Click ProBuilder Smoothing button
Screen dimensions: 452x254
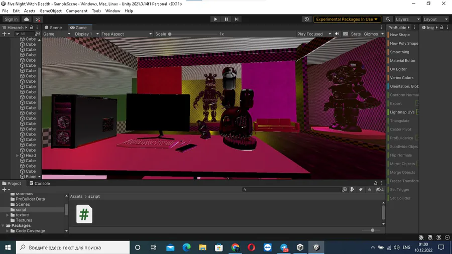click(399, 52)
